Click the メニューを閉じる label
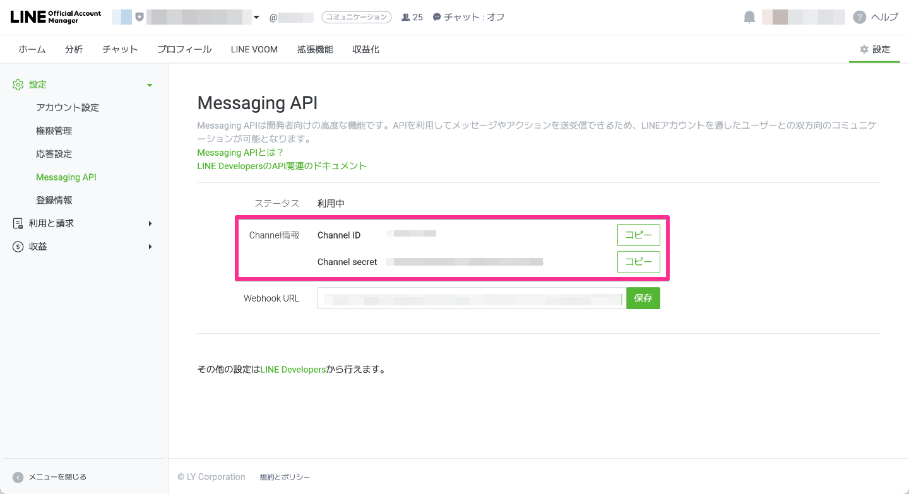Image resolution: width=909 pixels, height=494 pixels. coord(57,477)
